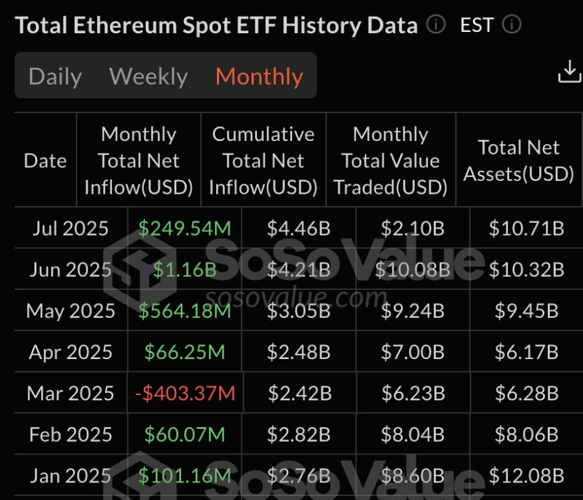Image resolution: width=583 pixels, height=500 pixels.
Task: Click the info icon next to EST
Action: click(x=512, y=26)
